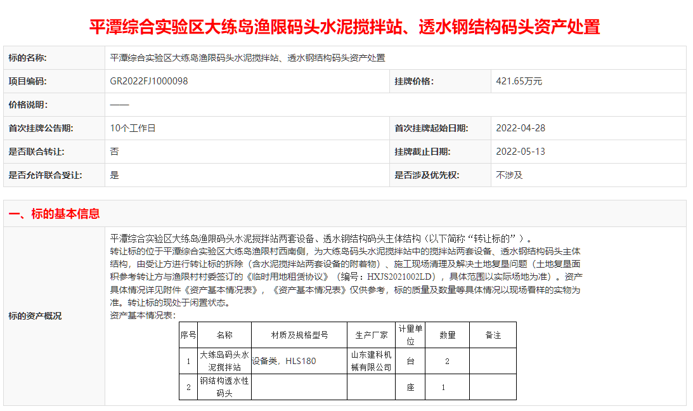
Task: Click the start date 2022-04-28
Action: point(520,128)
